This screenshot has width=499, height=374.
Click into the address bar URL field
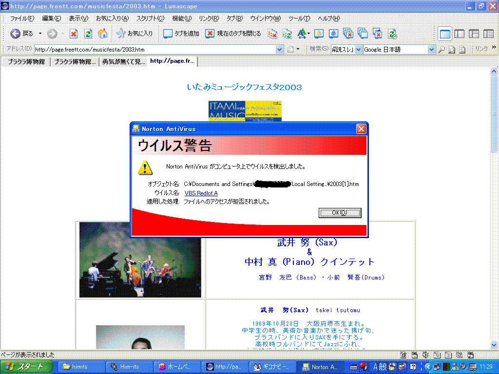click(155, 50)
